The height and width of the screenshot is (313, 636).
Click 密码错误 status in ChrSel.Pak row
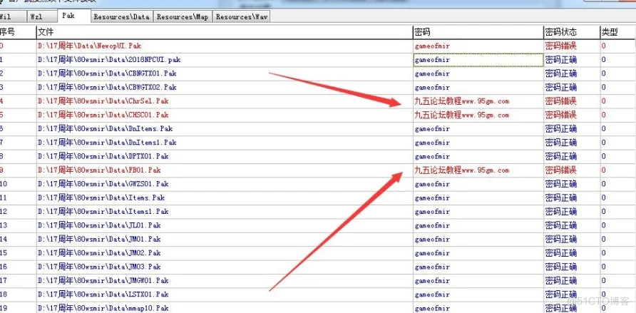(x=561, y=101)
